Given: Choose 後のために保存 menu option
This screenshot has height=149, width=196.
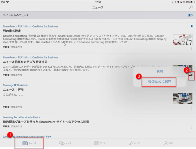Looking at the screenshot, I should click(x=160, y=82).
